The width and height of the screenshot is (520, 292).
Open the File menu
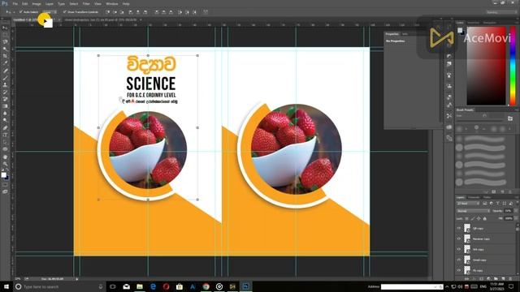[x=15, y=3]
